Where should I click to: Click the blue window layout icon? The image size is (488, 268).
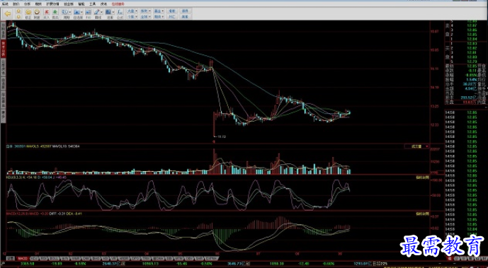coord(108,12)
